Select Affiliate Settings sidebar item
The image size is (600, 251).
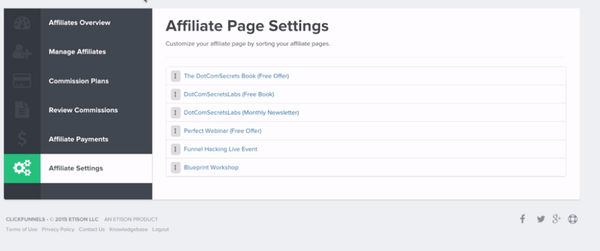click(76, 168)
